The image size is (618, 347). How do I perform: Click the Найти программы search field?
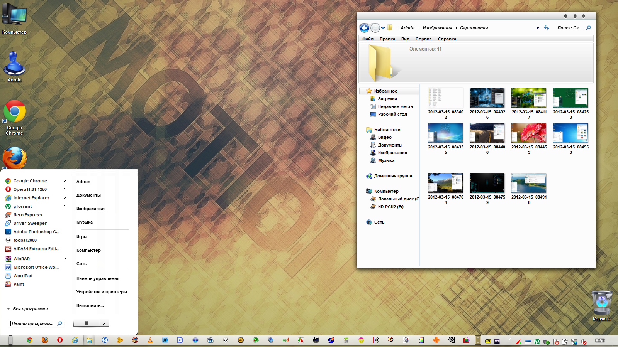tap(33, 323)
